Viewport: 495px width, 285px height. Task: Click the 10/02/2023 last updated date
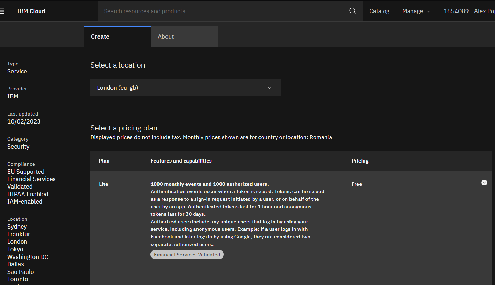[x=24, y=121]
